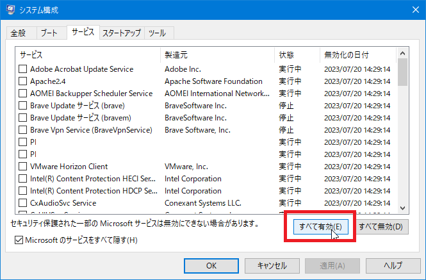Check the CxAudioSvc Service checkbox
The width and height of the screenshot is (426, 280).
click(x=22, y=203)
